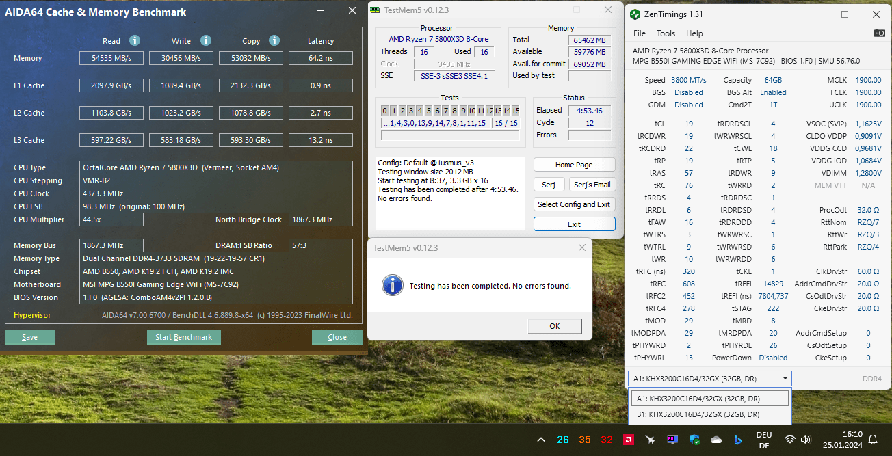The width and height of the screenshot is (892, 456).
Task: Click the TestMem5 config log text area
Action: pyautogui.click(x=450, y=194)
